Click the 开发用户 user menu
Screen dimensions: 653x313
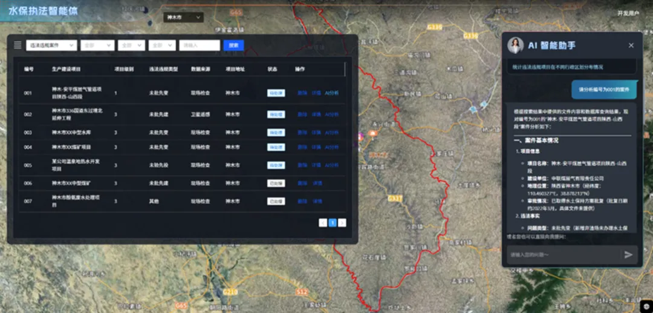(628, 13)
